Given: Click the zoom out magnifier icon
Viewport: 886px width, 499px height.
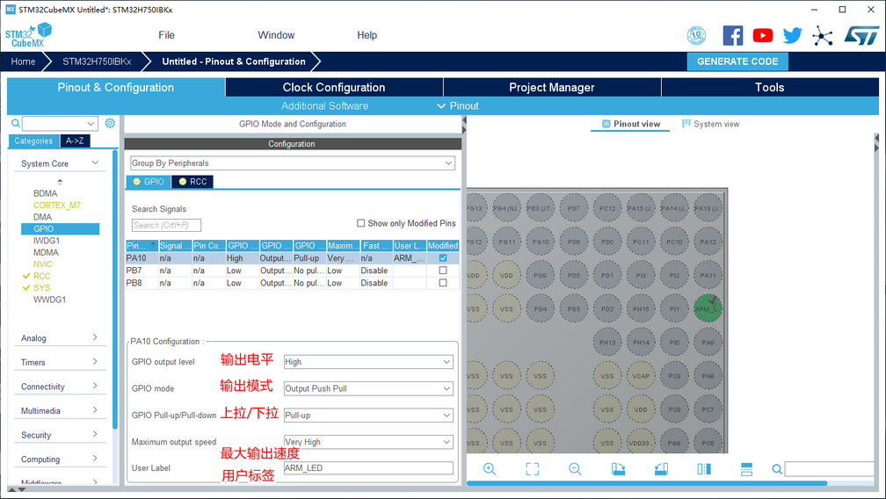Looking at the screenshot, I should tap(575, 469).
